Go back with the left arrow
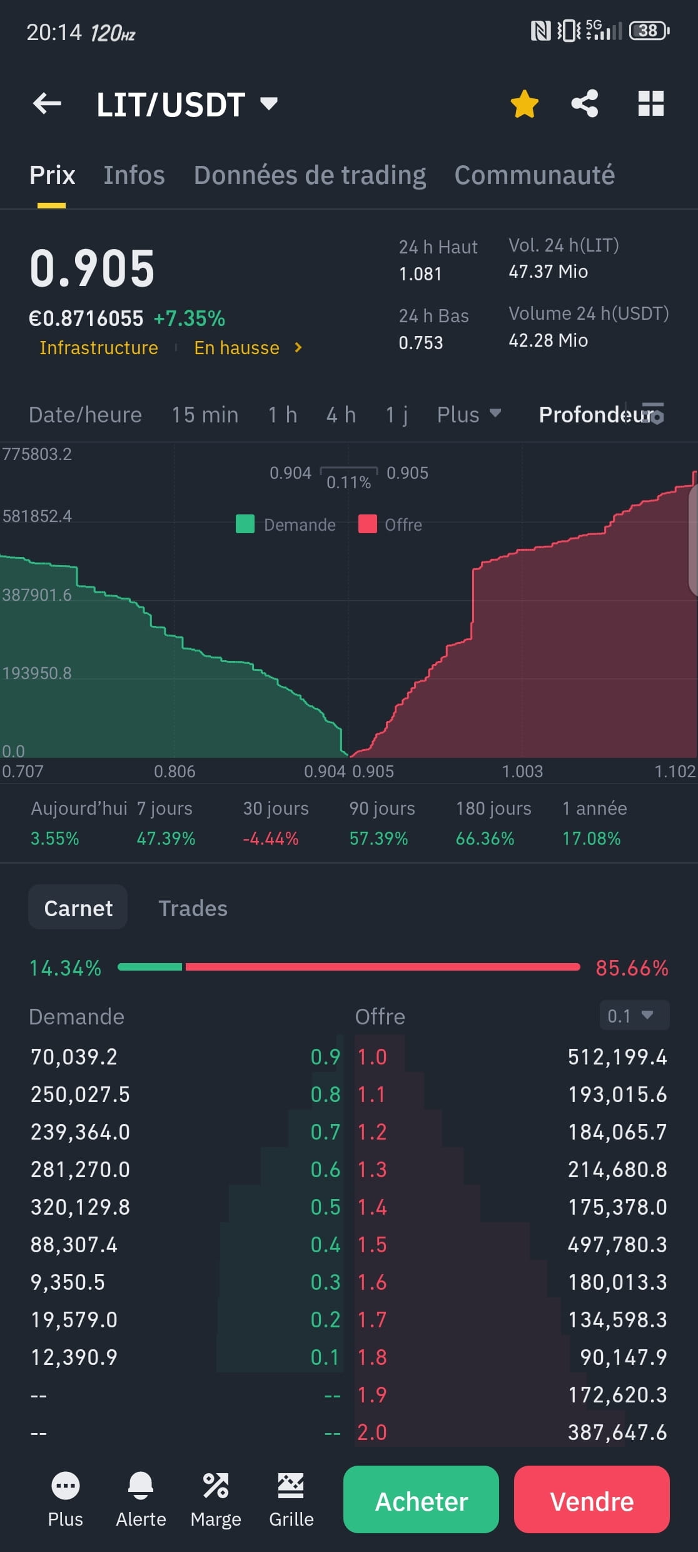The width and height of the screenshot is (698, 1552). (47, 104)
